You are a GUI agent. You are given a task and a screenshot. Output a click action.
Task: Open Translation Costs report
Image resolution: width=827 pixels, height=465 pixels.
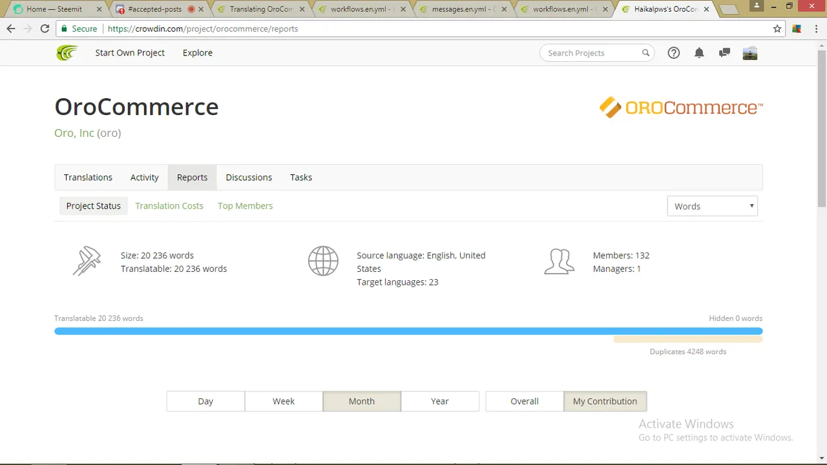pyautogui.click(x=169, y=205)
